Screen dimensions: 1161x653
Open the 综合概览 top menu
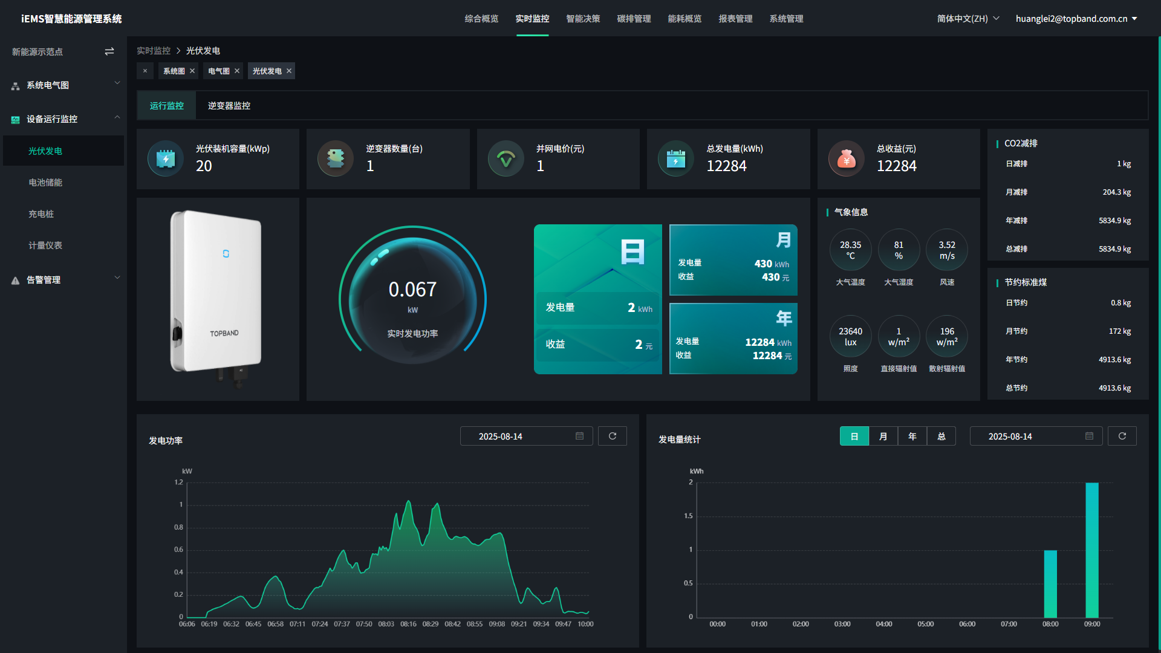[x=481, y=19]
